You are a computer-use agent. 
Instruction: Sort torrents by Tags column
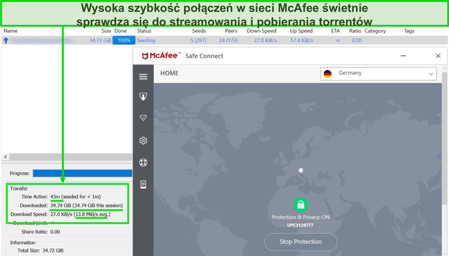click(x=409, y=31)
